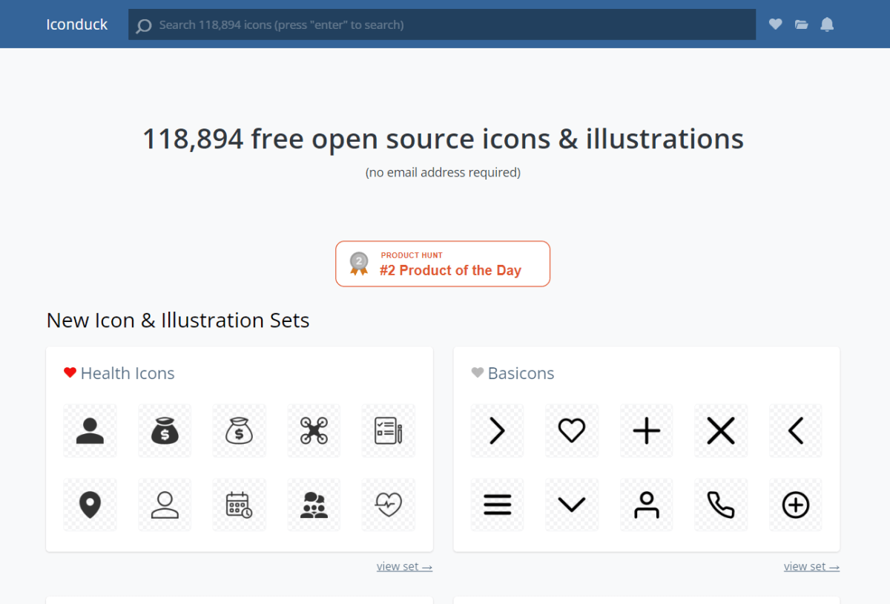
Task: Select the location pin icon
Action: (90, 505)
